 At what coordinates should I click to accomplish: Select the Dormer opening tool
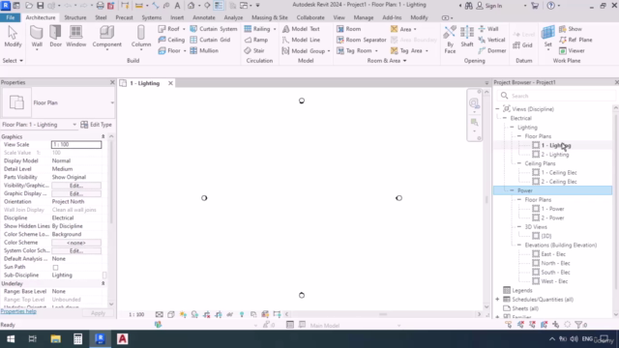(492, 50)
